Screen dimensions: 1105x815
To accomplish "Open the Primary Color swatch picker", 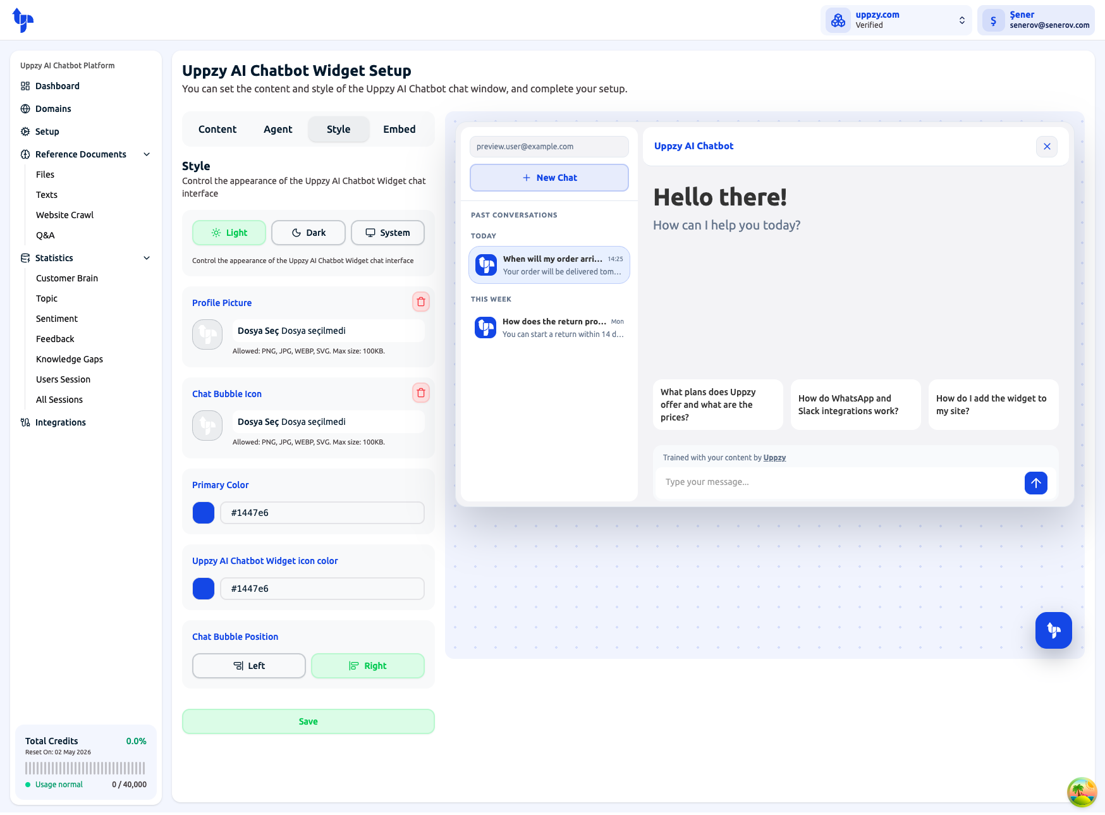I will (x=204, y=513).
